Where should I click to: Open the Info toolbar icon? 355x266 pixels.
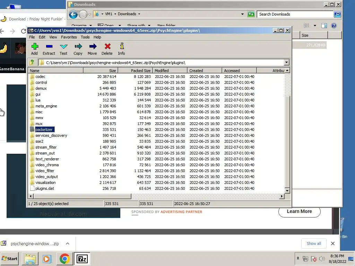pyautogui.click(x=122, y=49)
